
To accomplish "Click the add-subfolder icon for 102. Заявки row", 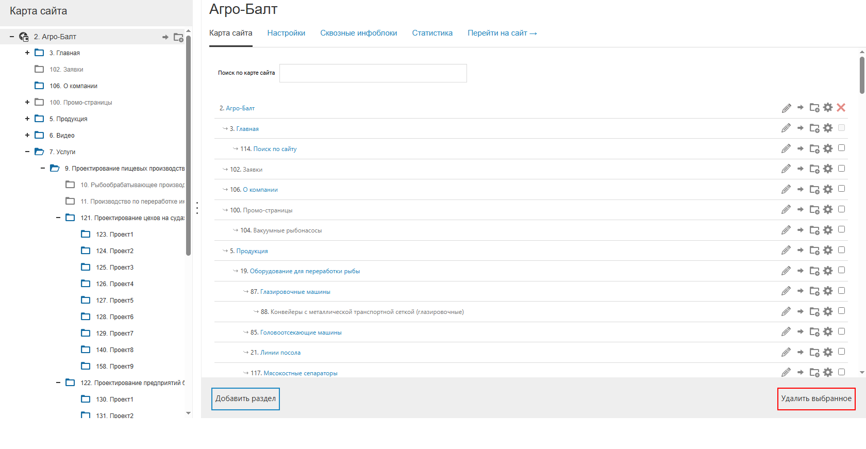I will (x=814, y=169).
